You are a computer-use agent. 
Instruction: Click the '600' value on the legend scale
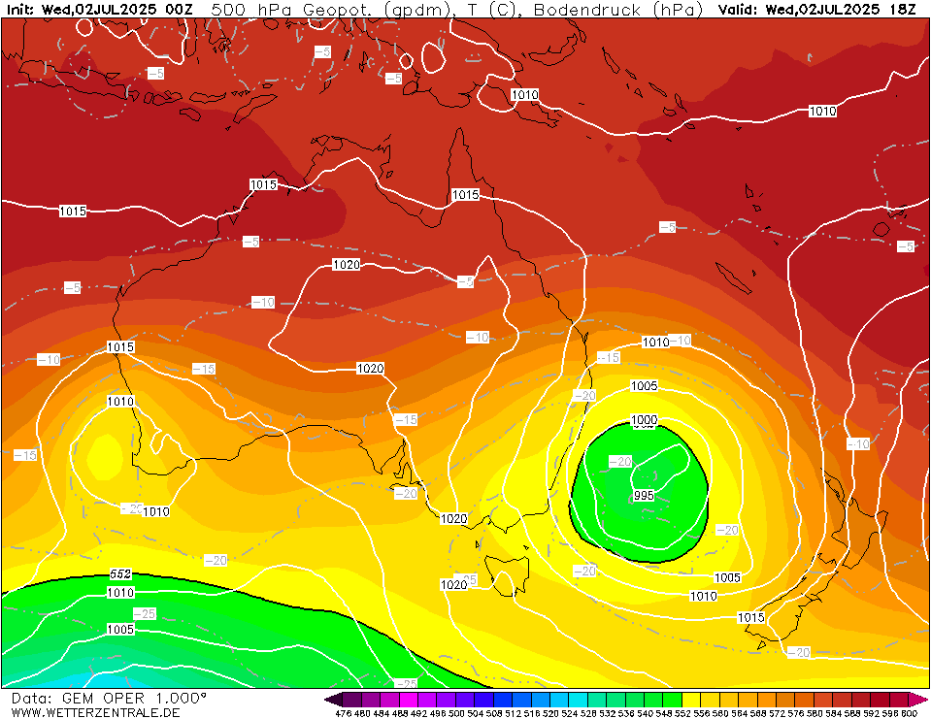click(910, 713)
